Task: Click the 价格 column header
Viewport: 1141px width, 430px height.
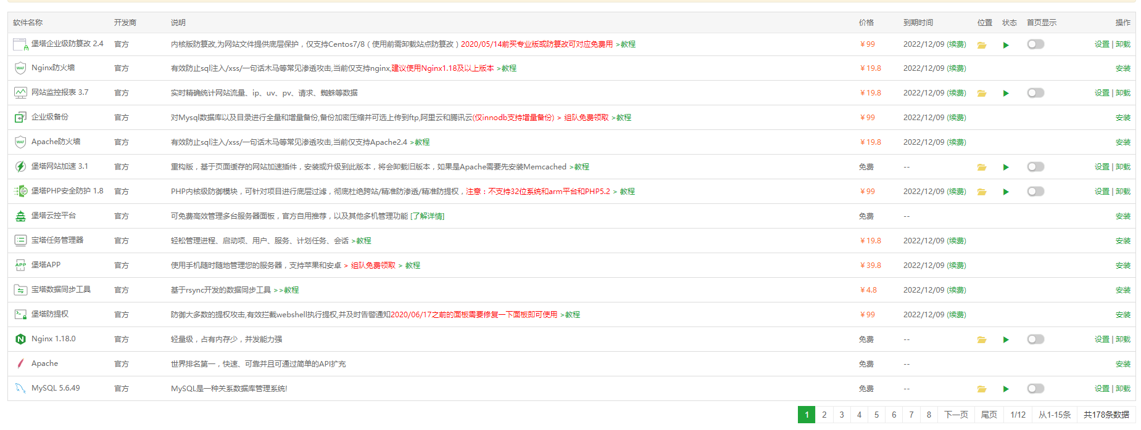Action: [866, 23]
